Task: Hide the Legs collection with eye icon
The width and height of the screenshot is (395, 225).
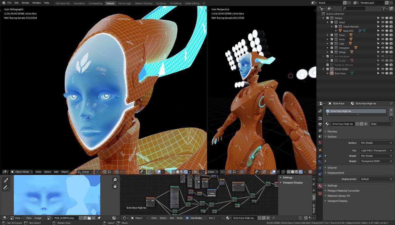Action: click(383, 44)
